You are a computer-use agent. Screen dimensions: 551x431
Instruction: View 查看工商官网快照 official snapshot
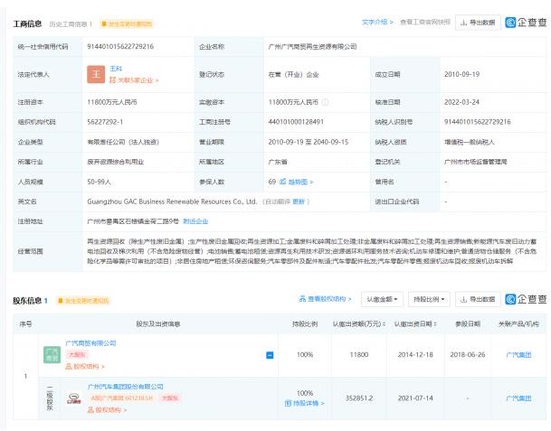[425, 22]
